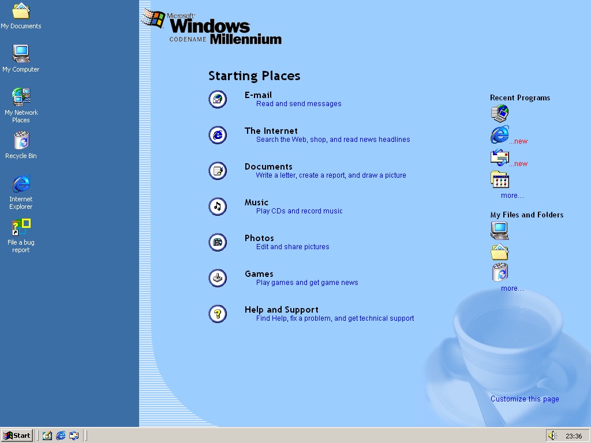Expand more under My Files and Folders

coord(513,288)
